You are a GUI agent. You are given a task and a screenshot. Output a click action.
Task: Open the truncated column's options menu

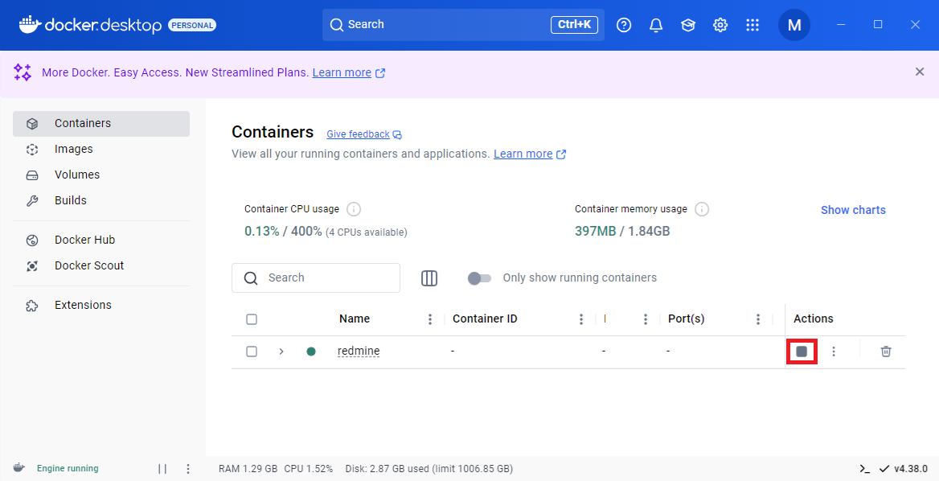click(646, 319)
